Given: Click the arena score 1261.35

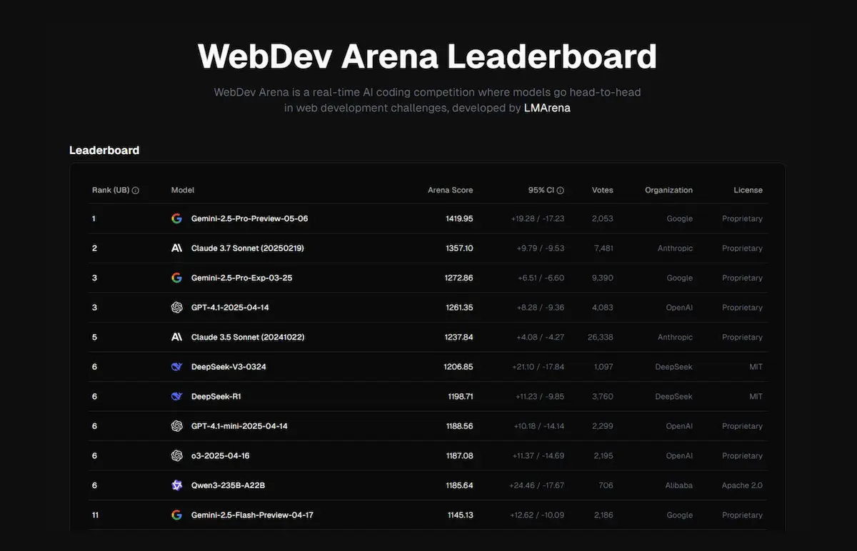Looking at the screenshot, I should [x=458, y=308].
